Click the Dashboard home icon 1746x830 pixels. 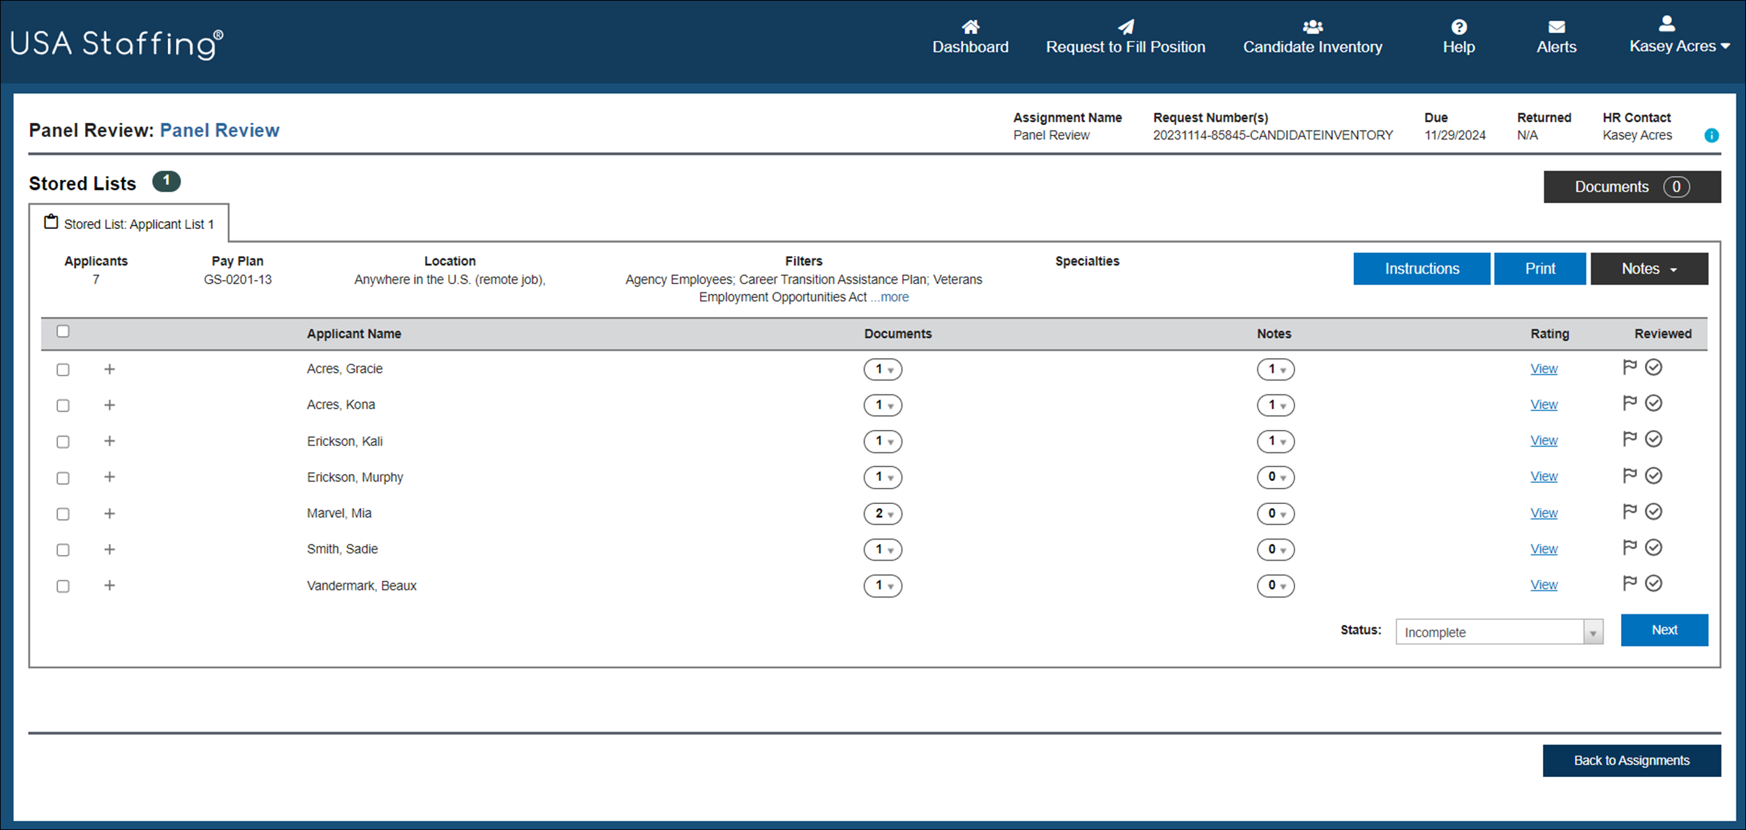click(970, 27)
